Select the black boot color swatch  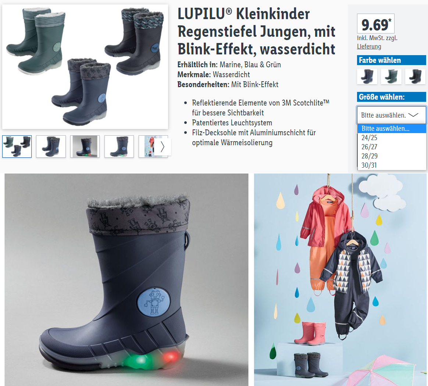coord(415,76)
